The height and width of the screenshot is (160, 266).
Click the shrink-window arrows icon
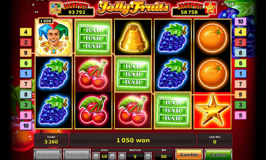pos(232,4)
